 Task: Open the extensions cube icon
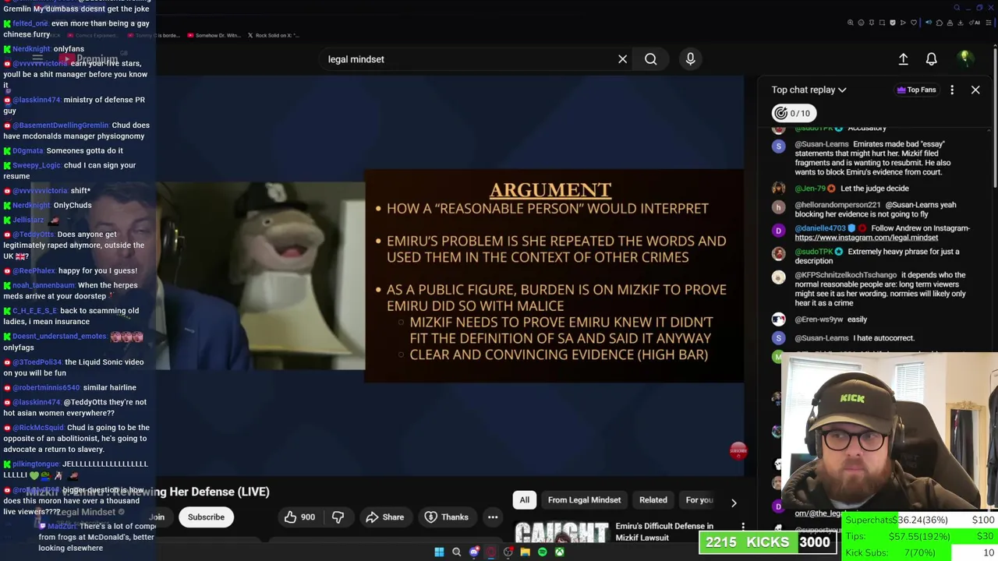[x=940, y=23]
